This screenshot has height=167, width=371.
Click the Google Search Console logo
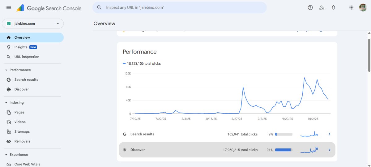[x=49, y=8]
